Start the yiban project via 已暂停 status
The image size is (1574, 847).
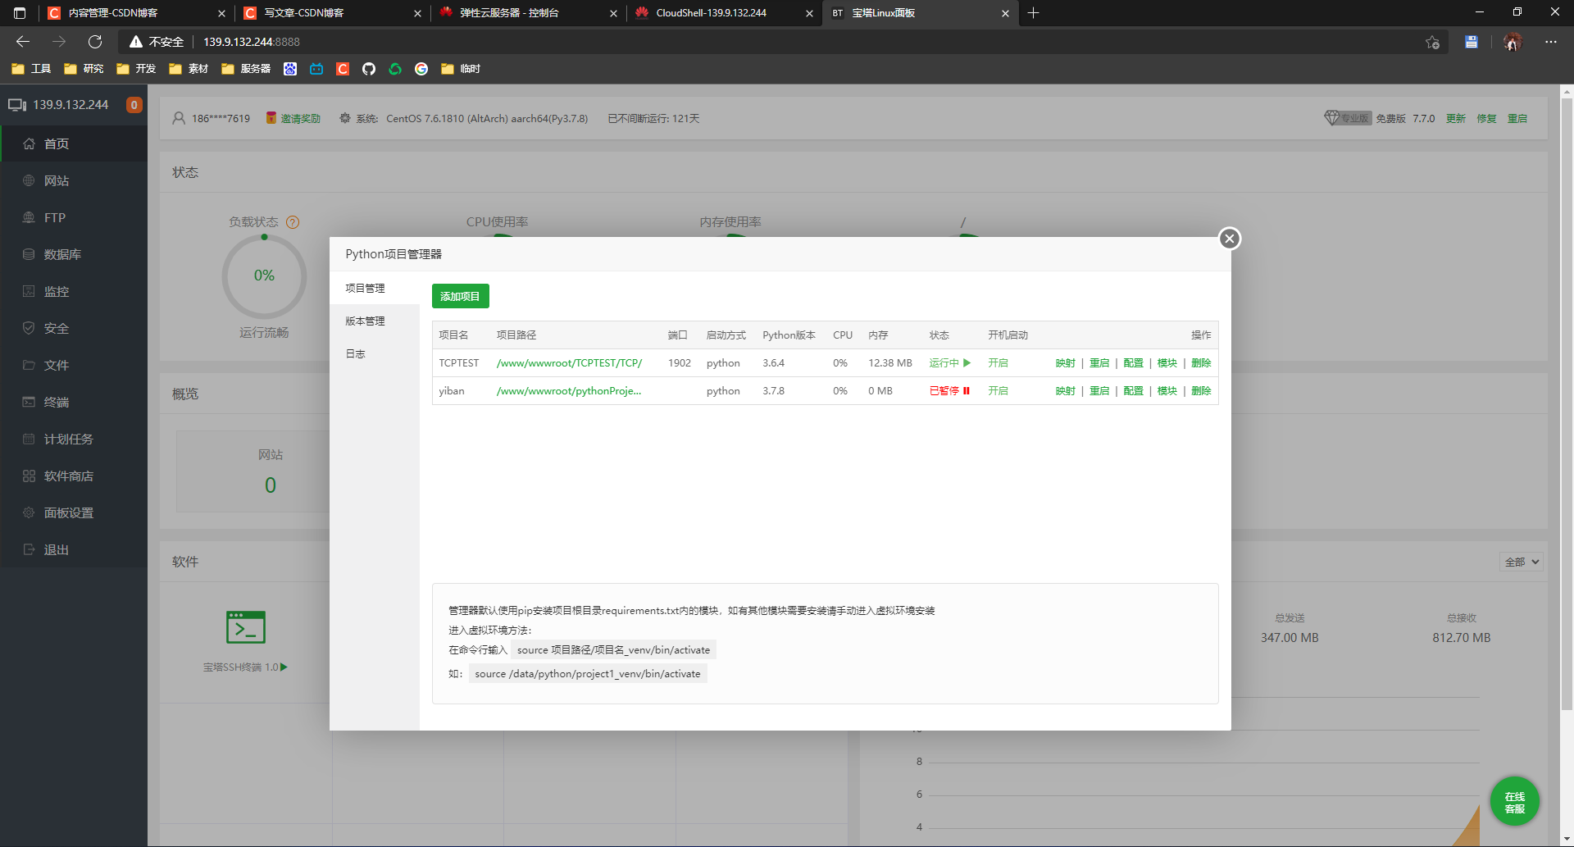(x=949, y=390)
